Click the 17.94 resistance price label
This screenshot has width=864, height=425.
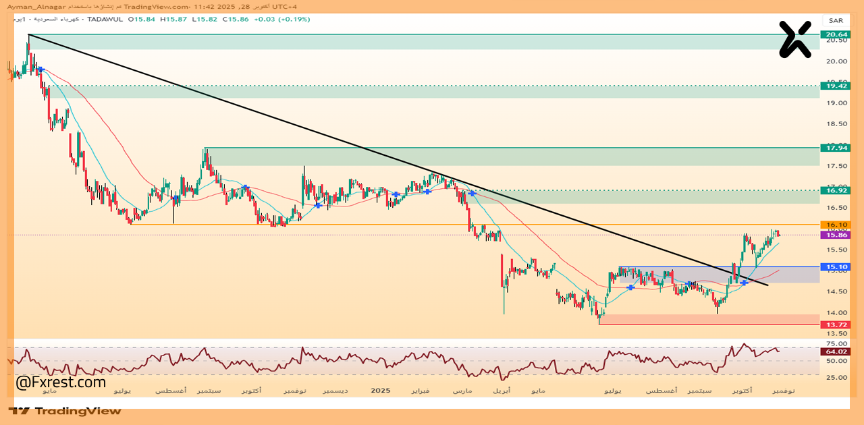[x=834, y=148]
